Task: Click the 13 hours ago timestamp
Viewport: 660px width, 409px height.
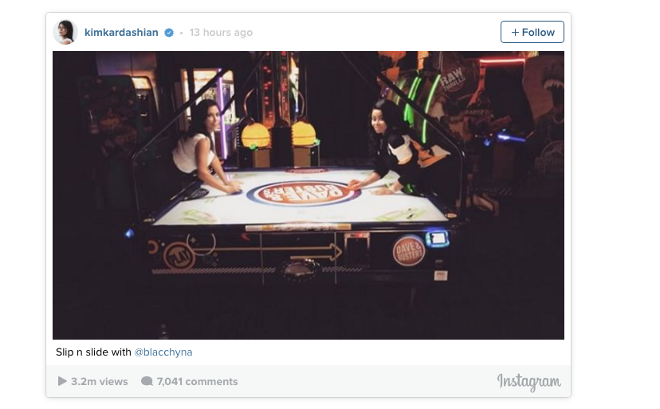Action: [x=221, y=33]
